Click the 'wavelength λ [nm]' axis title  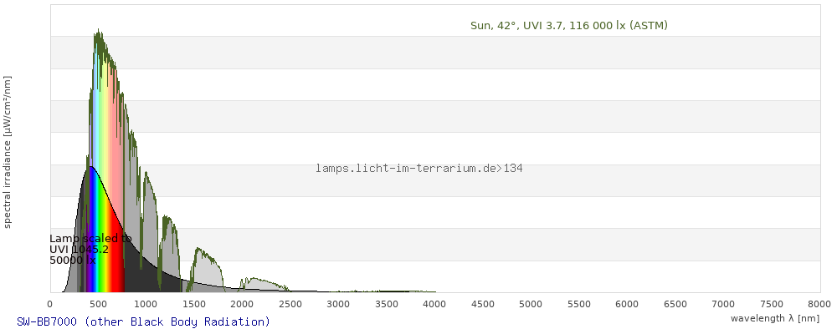(x=774, y=318)
